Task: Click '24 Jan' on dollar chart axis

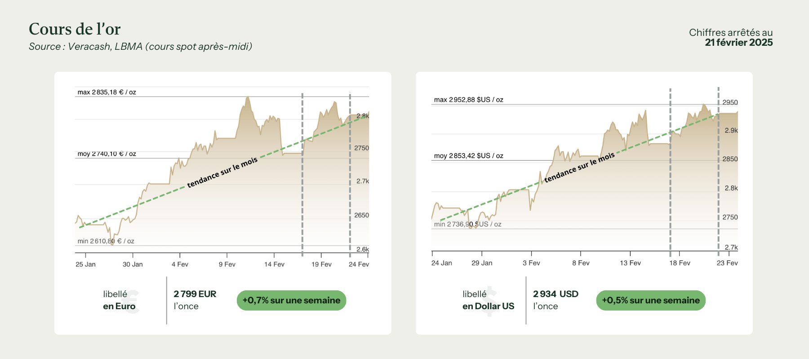Action: [442, 263]
